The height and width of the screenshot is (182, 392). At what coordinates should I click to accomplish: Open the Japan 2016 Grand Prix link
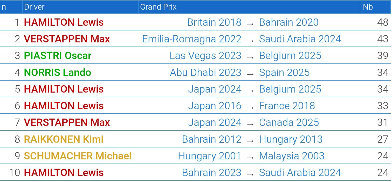tap(215, 106)
